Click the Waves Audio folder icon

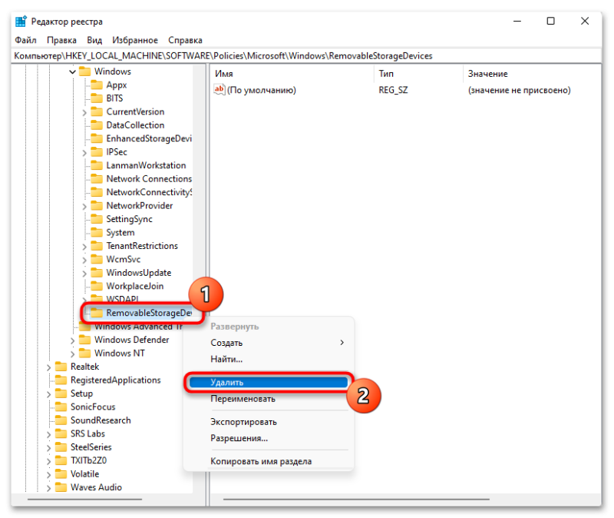click(x=61, y=487)
